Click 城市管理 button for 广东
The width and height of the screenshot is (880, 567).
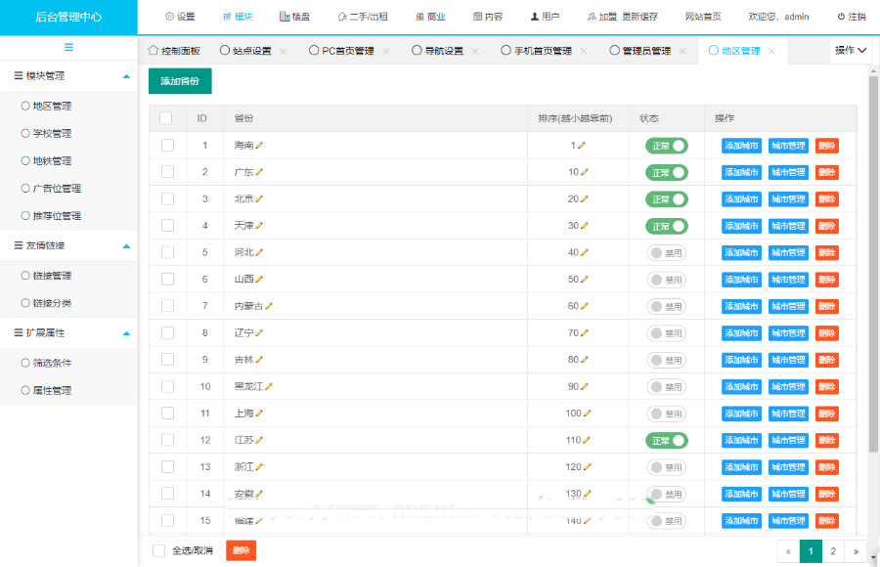coord(788,172)
